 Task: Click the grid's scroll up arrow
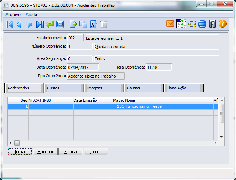(x=221, y=100)
